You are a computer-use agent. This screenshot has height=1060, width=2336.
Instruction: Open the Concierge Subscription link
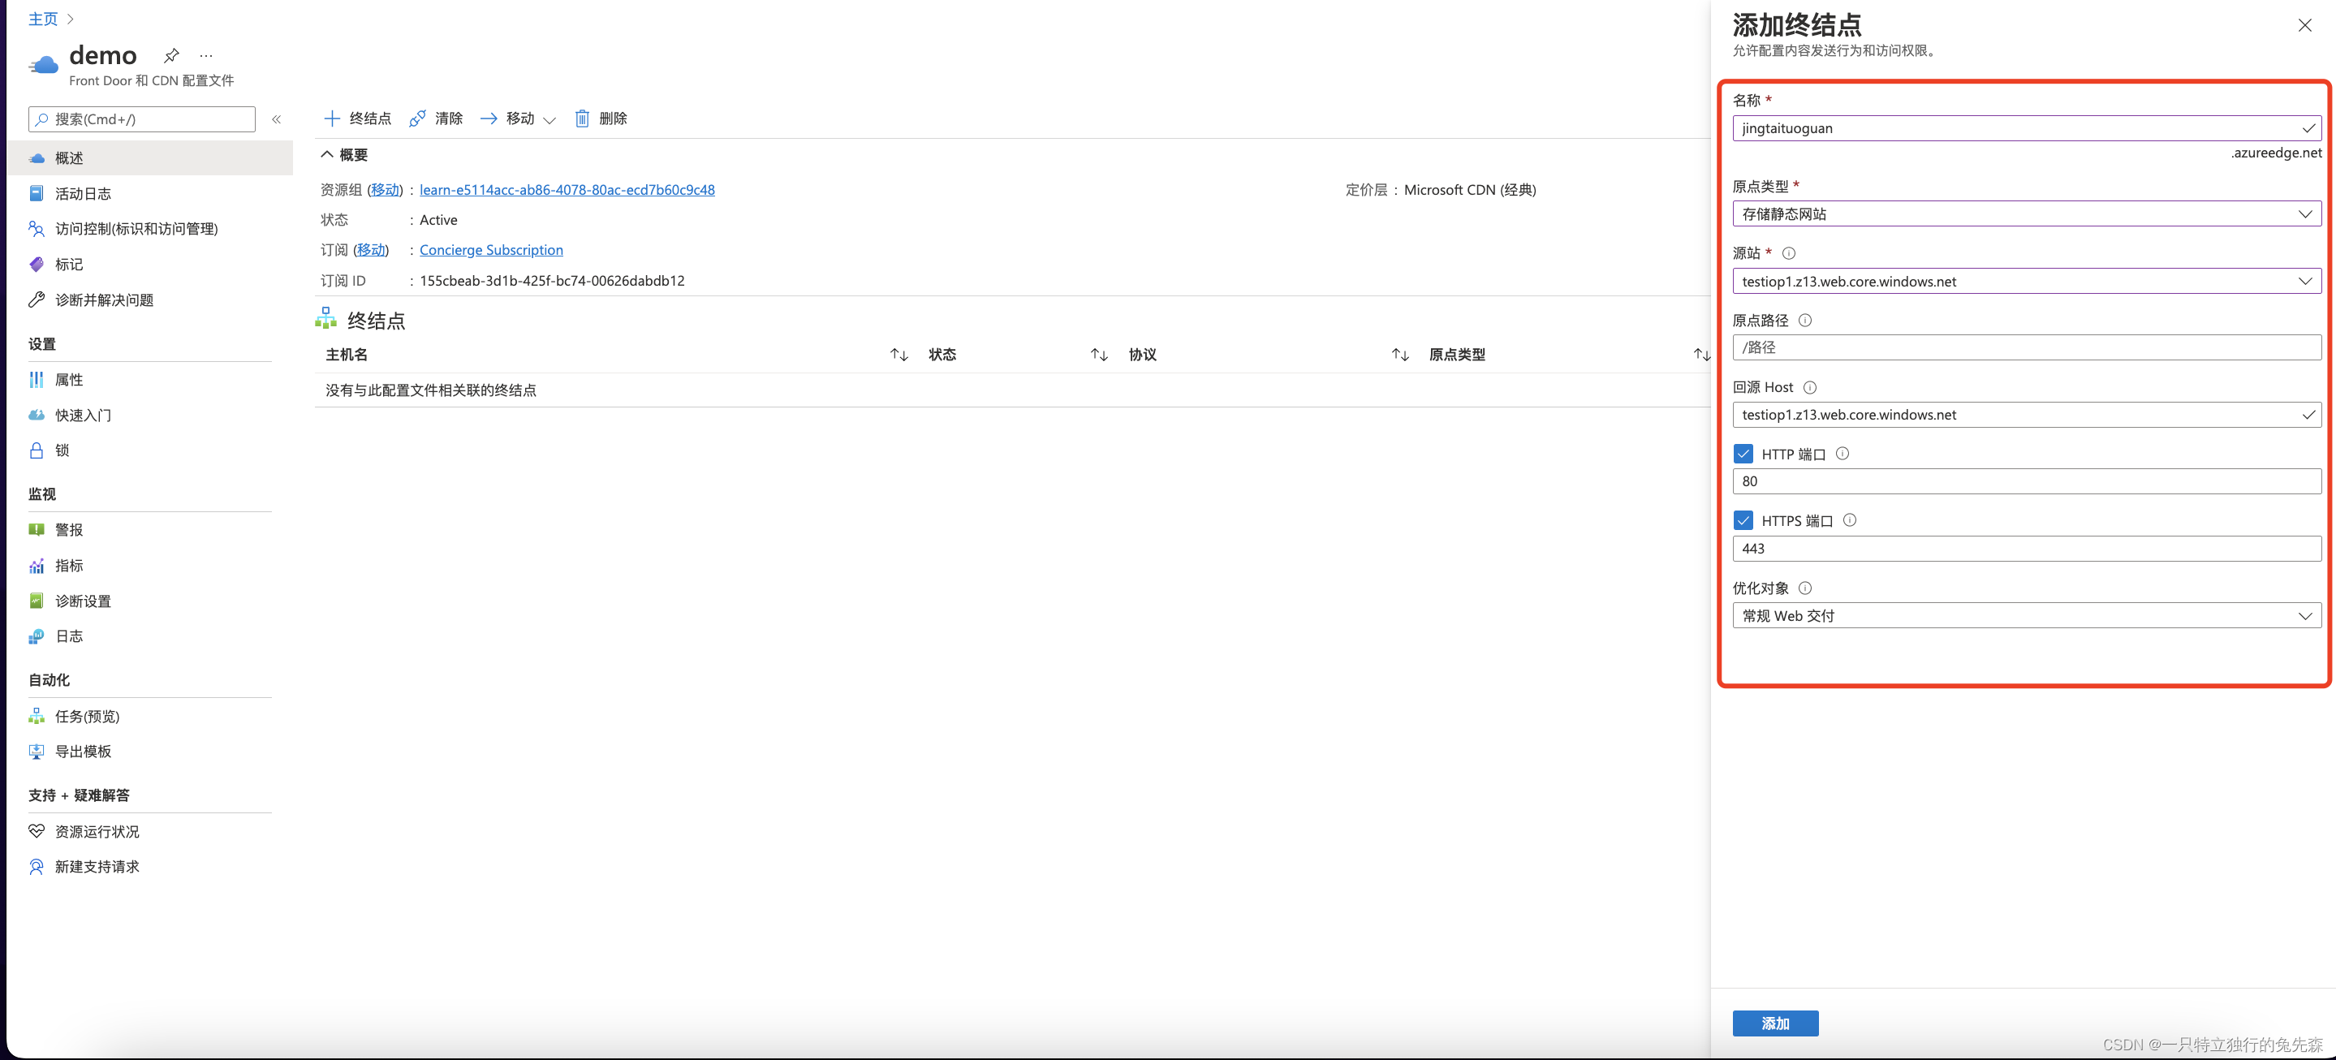pos(490,250)
